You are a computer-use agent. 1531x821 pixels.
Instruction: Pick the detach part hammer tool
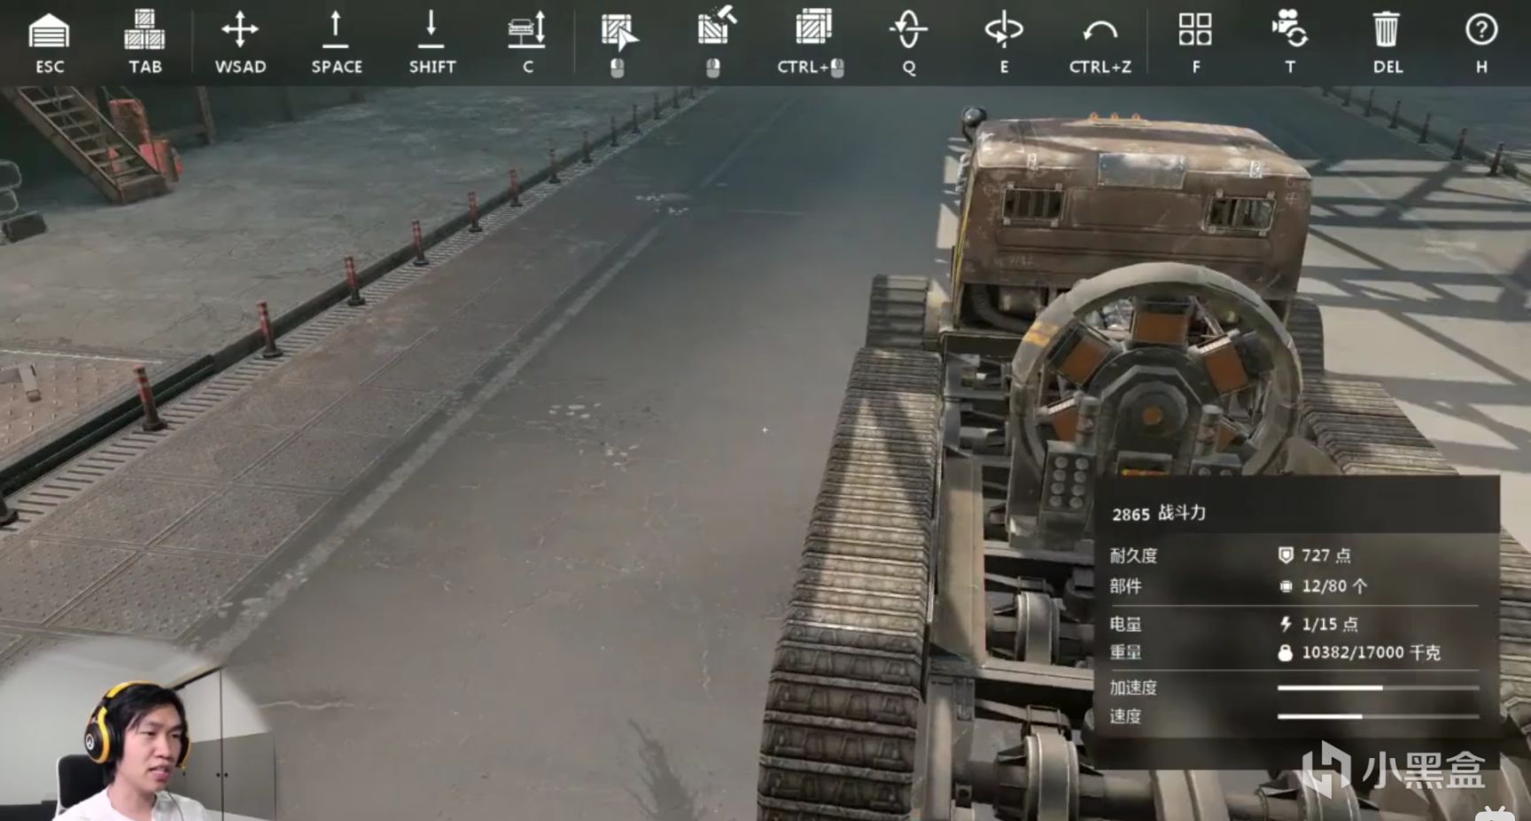click(716, 26)
